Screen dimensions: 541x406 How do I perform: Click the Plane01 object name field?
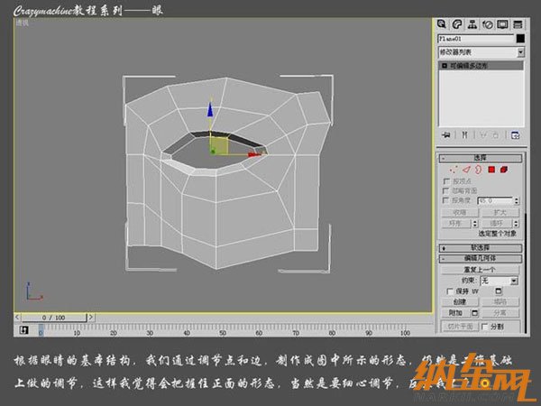(476, 38)
